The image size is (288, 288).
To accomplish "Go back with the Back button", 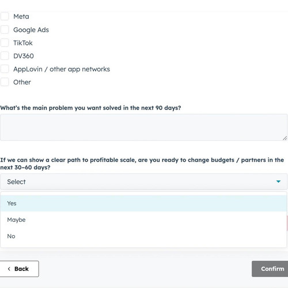I will click(19, 268).
